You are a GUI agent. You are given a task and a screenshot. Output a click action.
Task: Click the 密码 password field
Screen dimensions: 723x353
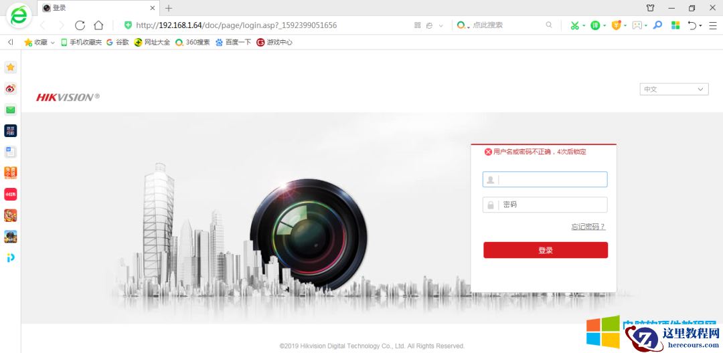pos(544,205)
